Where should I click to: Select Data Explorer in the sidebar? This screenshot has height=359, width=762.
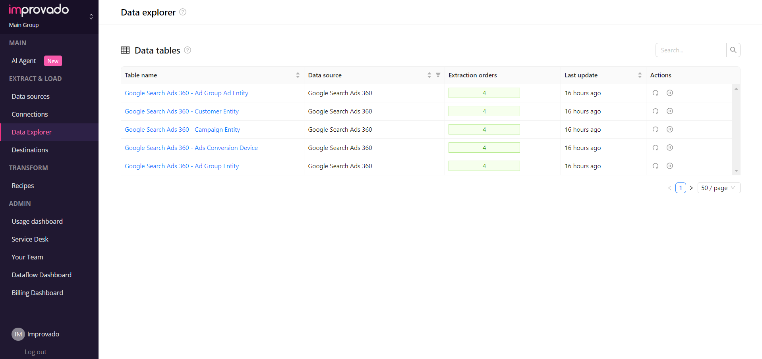click(49, 132)
